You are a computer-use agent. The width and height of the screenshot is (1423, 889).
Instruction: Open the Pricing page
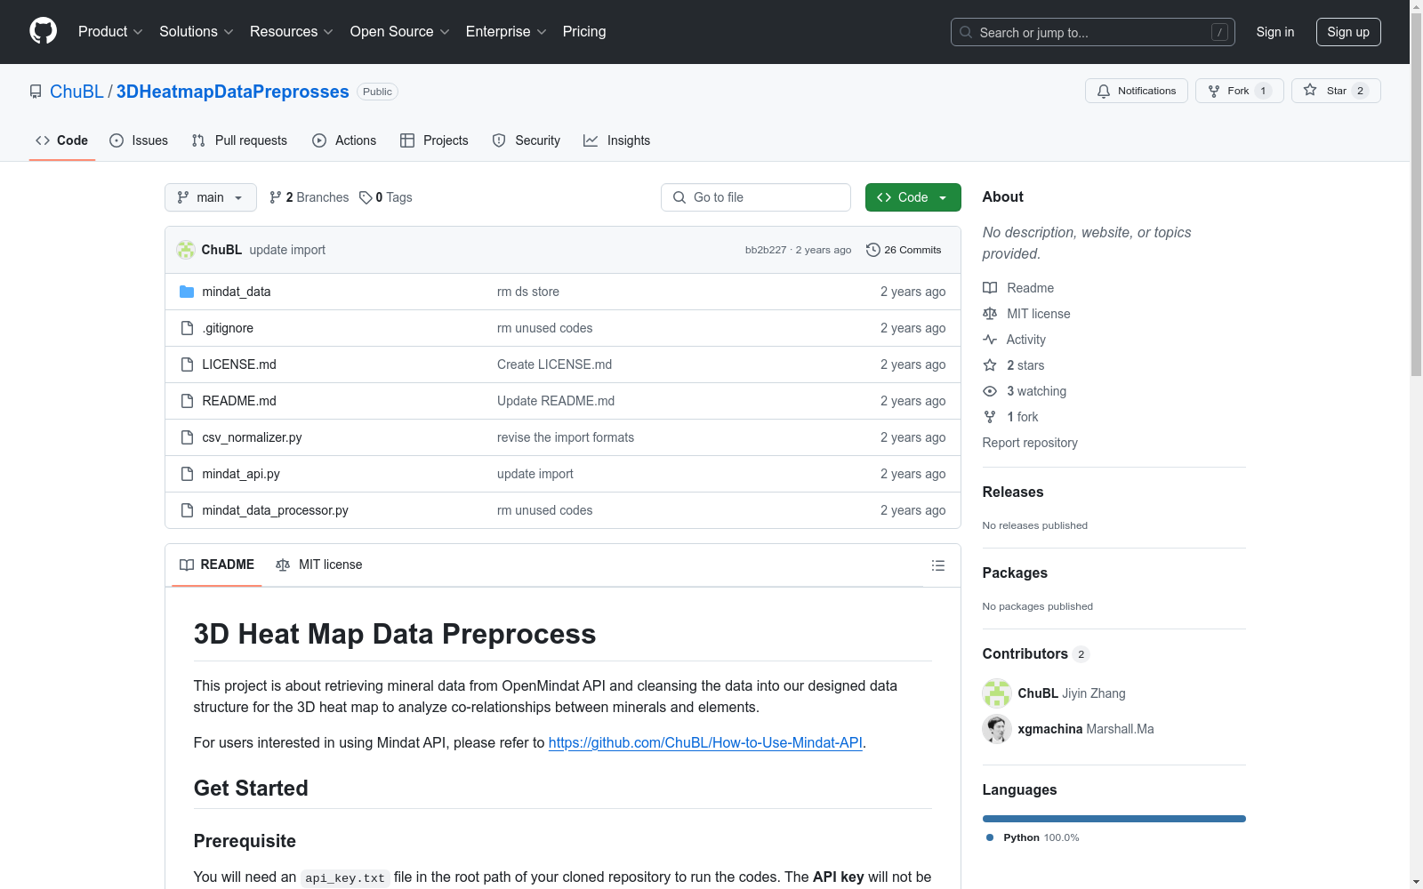point(584,32)
